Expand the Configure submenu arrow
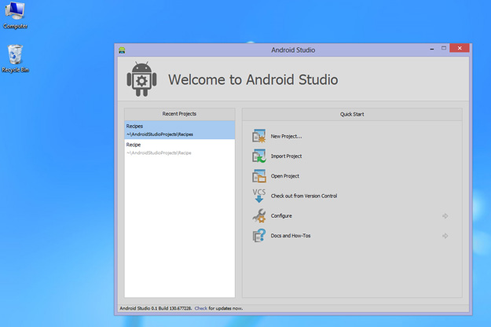Screen dimensions: 491x327 point(445,216)
